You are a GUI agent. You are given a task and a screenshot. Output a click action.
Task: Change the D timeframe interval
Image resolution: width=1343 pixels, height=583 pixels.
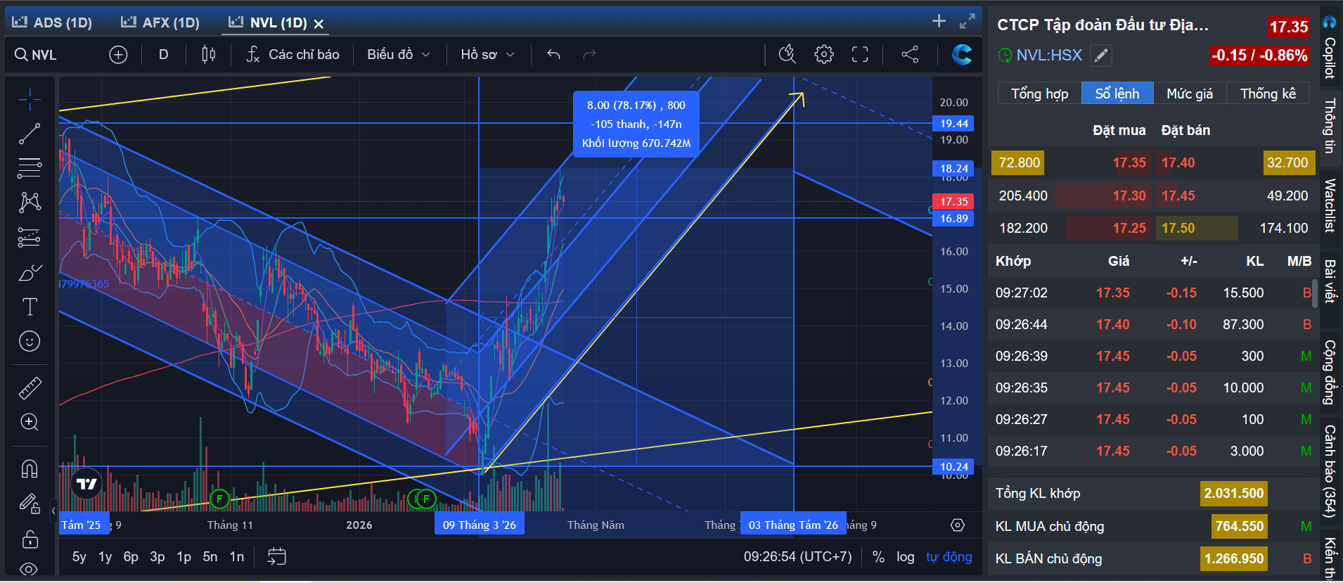[164, 54]
